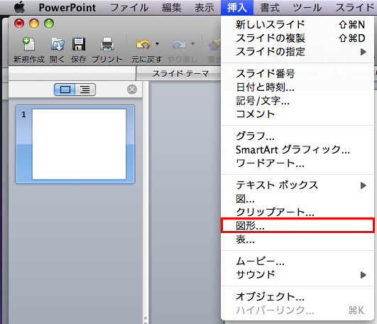Viewport: 377px width, 324px height.
Task: Open the Apple menu
Action: (19, 7)
